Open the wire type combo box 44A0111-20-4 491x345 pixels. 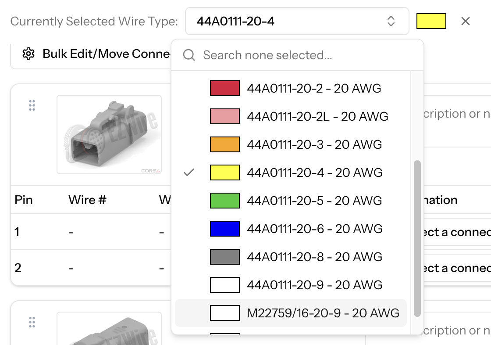[297, 22]
